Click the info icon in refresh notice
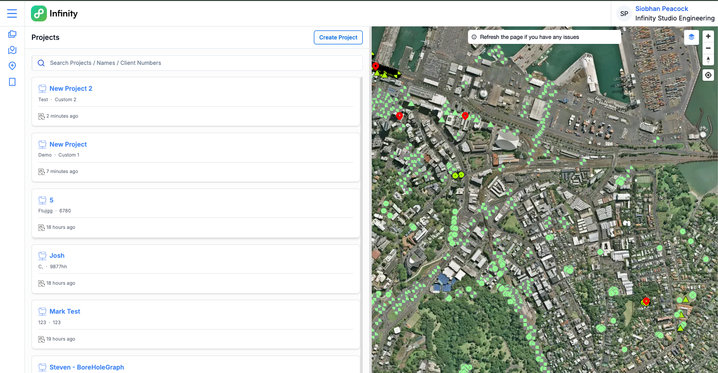The height and width of the screenshot is (373, 718). [x=474, y=37]
